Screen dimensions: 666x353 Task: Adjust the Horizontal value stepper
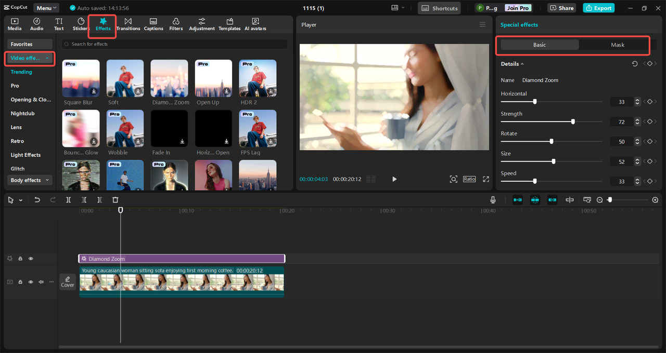coord(638,102)
